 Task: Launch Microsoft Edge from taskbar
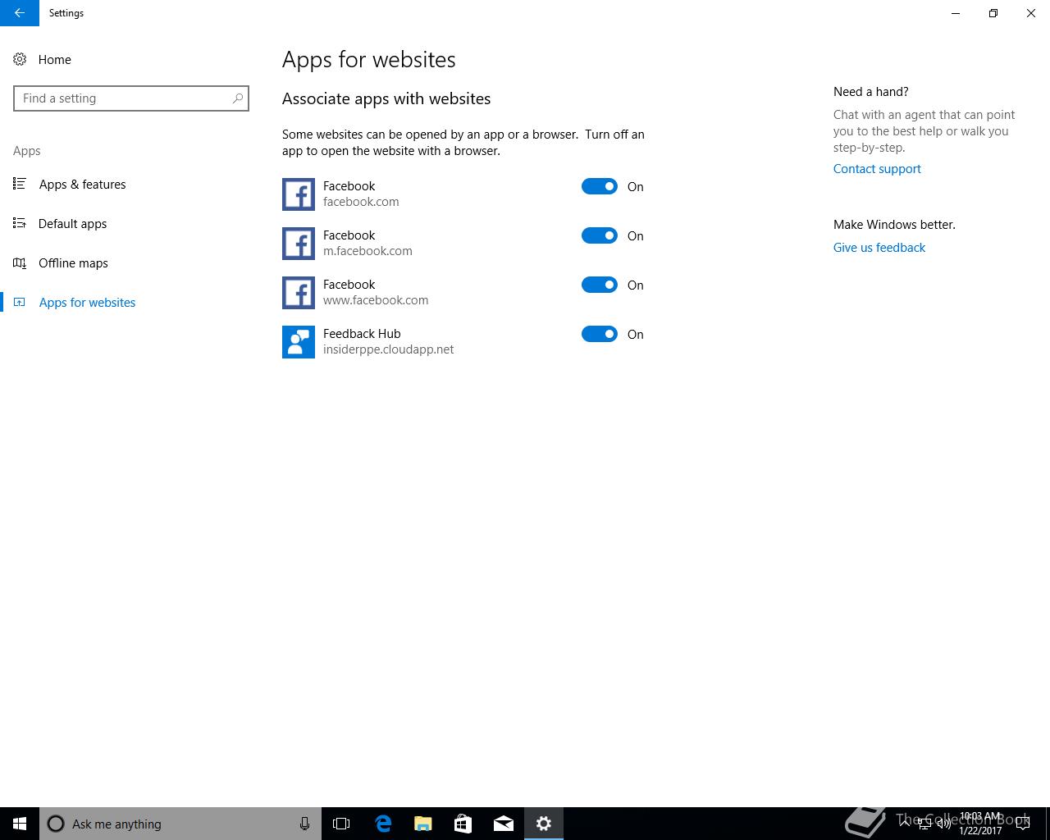(x=382, y=824)
